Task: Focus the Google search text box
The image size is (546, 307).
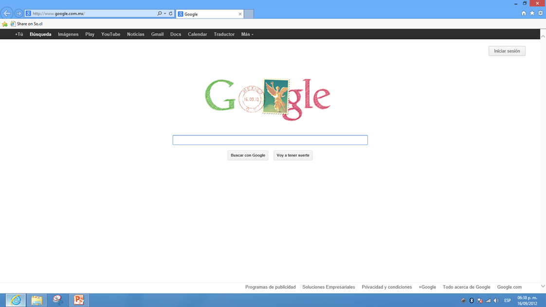Action: [x=270, y=140]
